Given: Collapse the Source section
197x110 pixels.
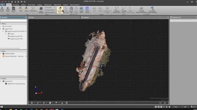Looking at the screenshot, I should click(x=1, y=51).
